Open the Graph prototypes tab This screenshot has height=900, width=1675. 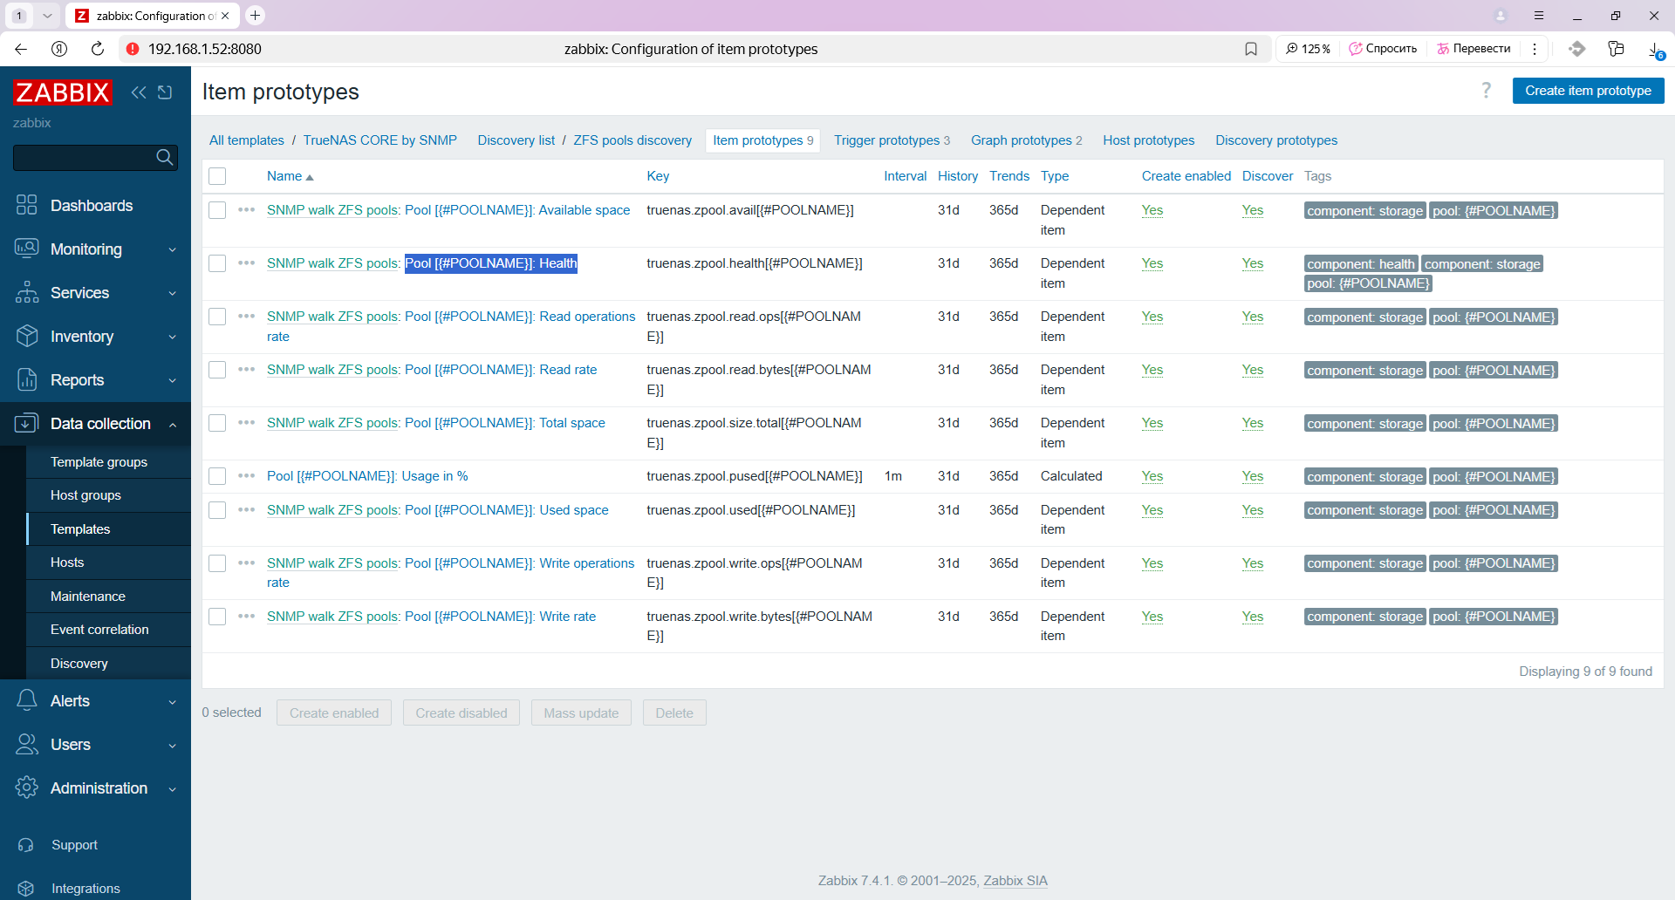[x=1026, y=140]
